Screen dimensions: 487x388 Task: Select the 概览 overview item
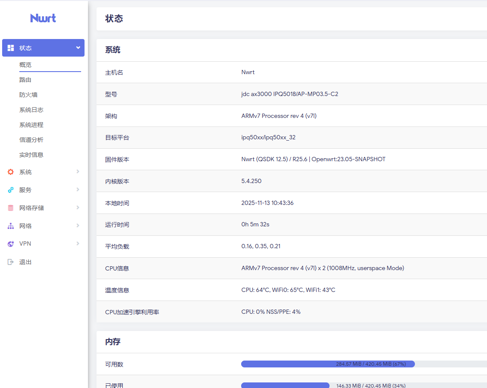[25, 65]
